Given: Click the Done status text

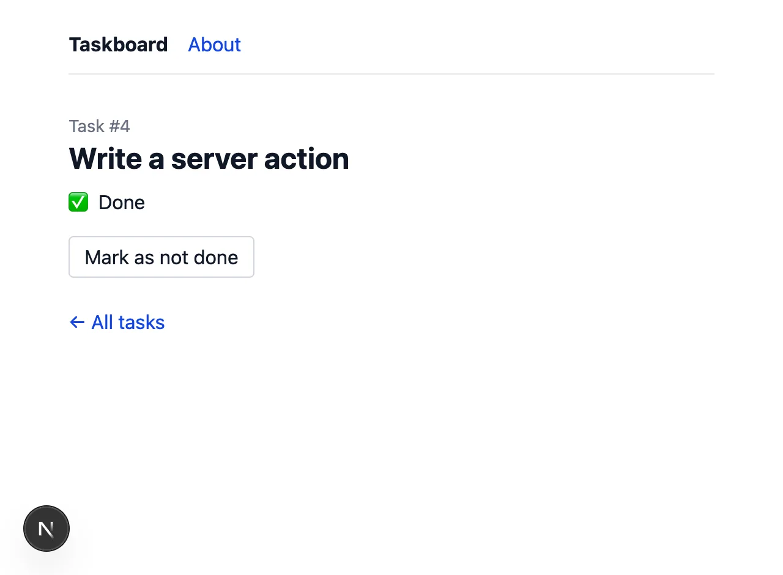Looking at the screenshot, I should click(122, 202).
